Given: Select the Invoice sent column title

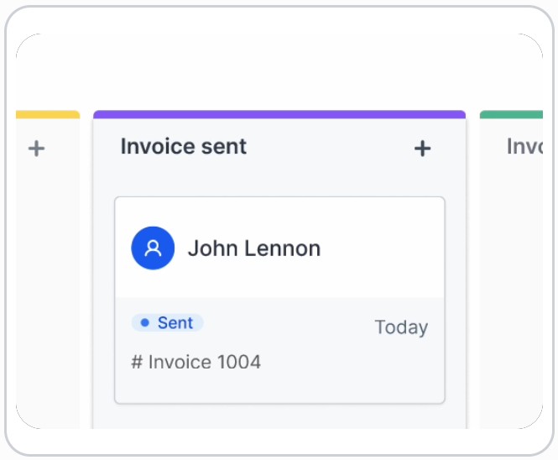Looking at the screenshot, I should point(184,147).
